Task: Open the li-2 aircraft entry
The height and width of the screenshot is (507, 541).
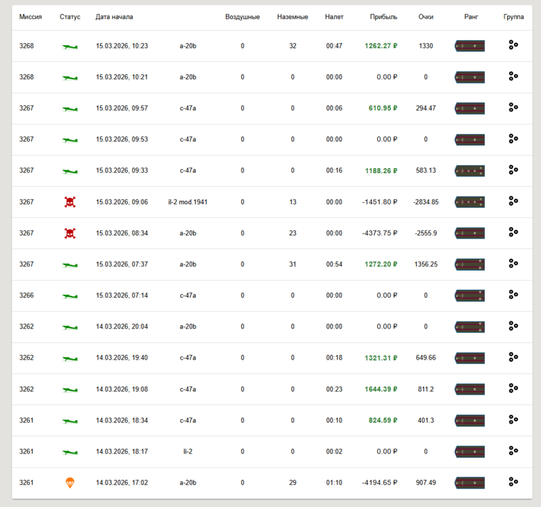Action: pos(187,452)
